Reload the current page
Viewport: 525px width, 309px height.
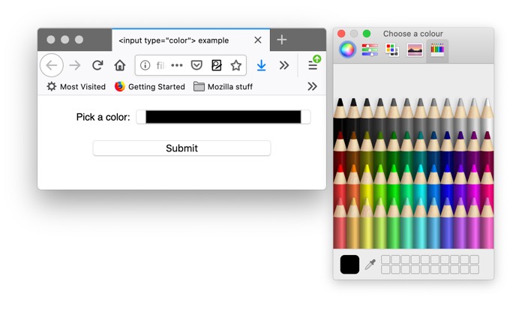[97, 65]
